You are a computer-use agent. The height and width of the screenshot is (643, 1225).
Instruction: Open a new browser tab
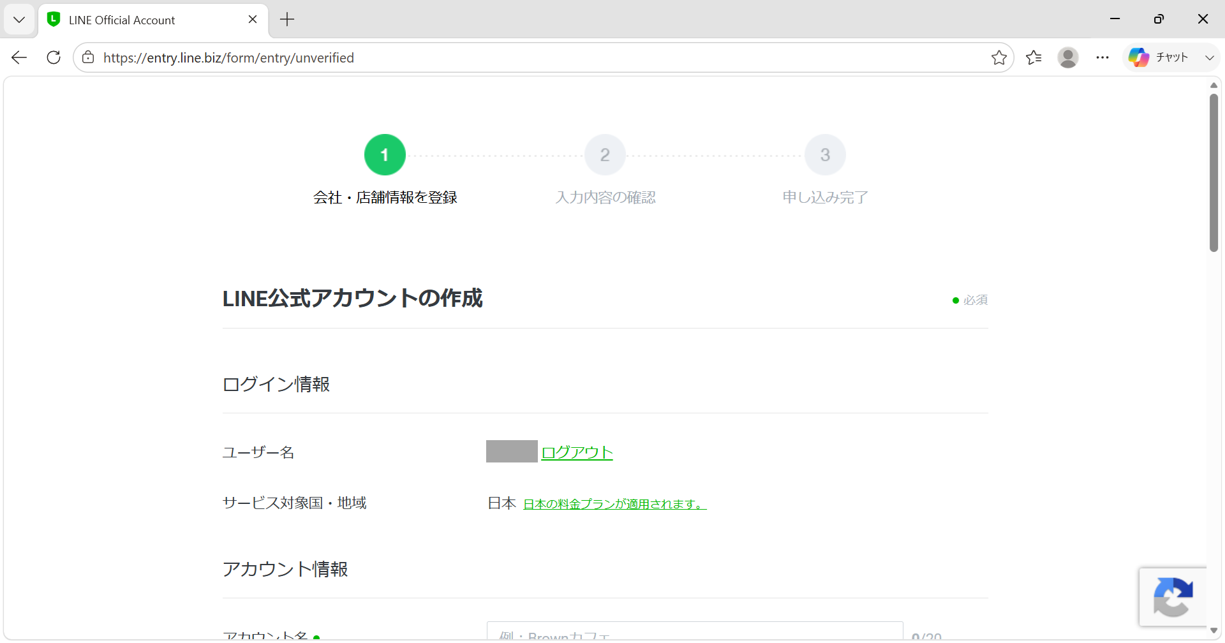(287, 20)
